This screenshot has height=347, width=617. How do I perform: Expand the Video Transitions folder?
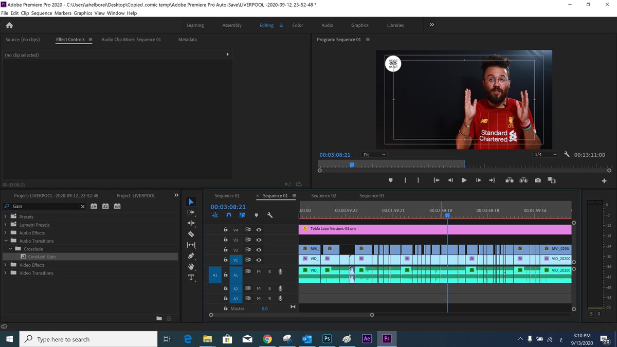tap(6, 273)
